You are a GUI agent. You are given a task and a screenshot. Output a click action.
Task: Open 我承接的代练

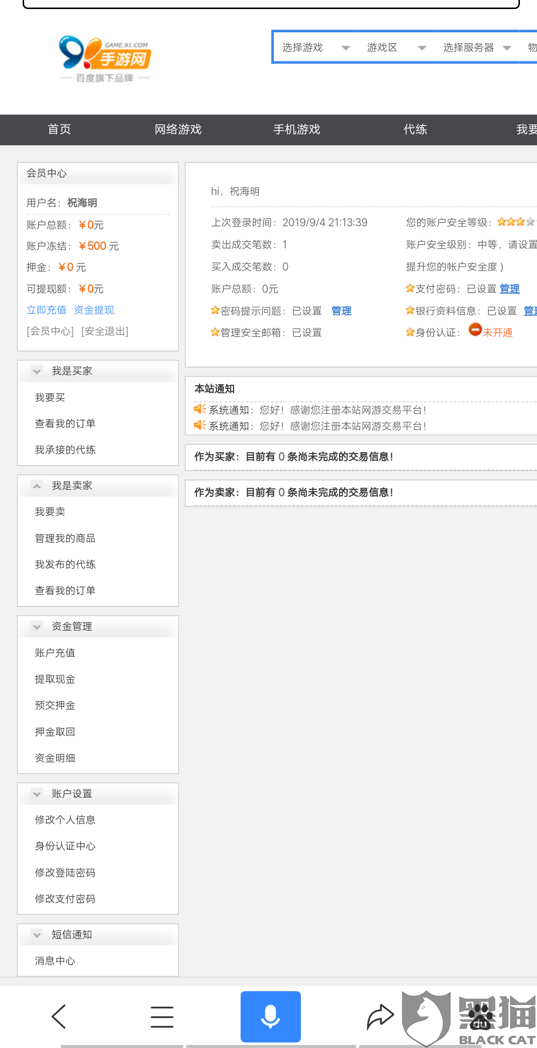pos(65,450)
